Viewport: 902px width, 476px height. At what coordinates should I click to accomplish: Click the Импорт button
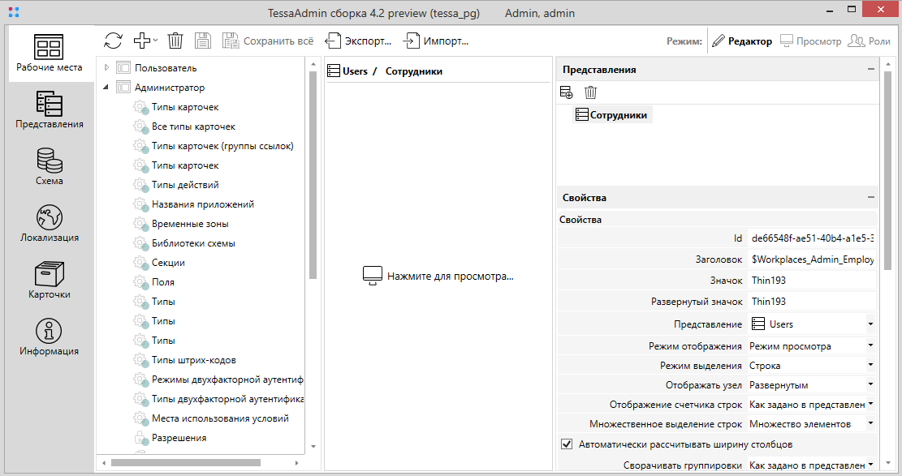coord(436,41)
